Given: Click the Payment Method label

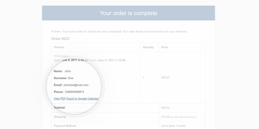Looking at the screenshot, I should click(65, 126).
